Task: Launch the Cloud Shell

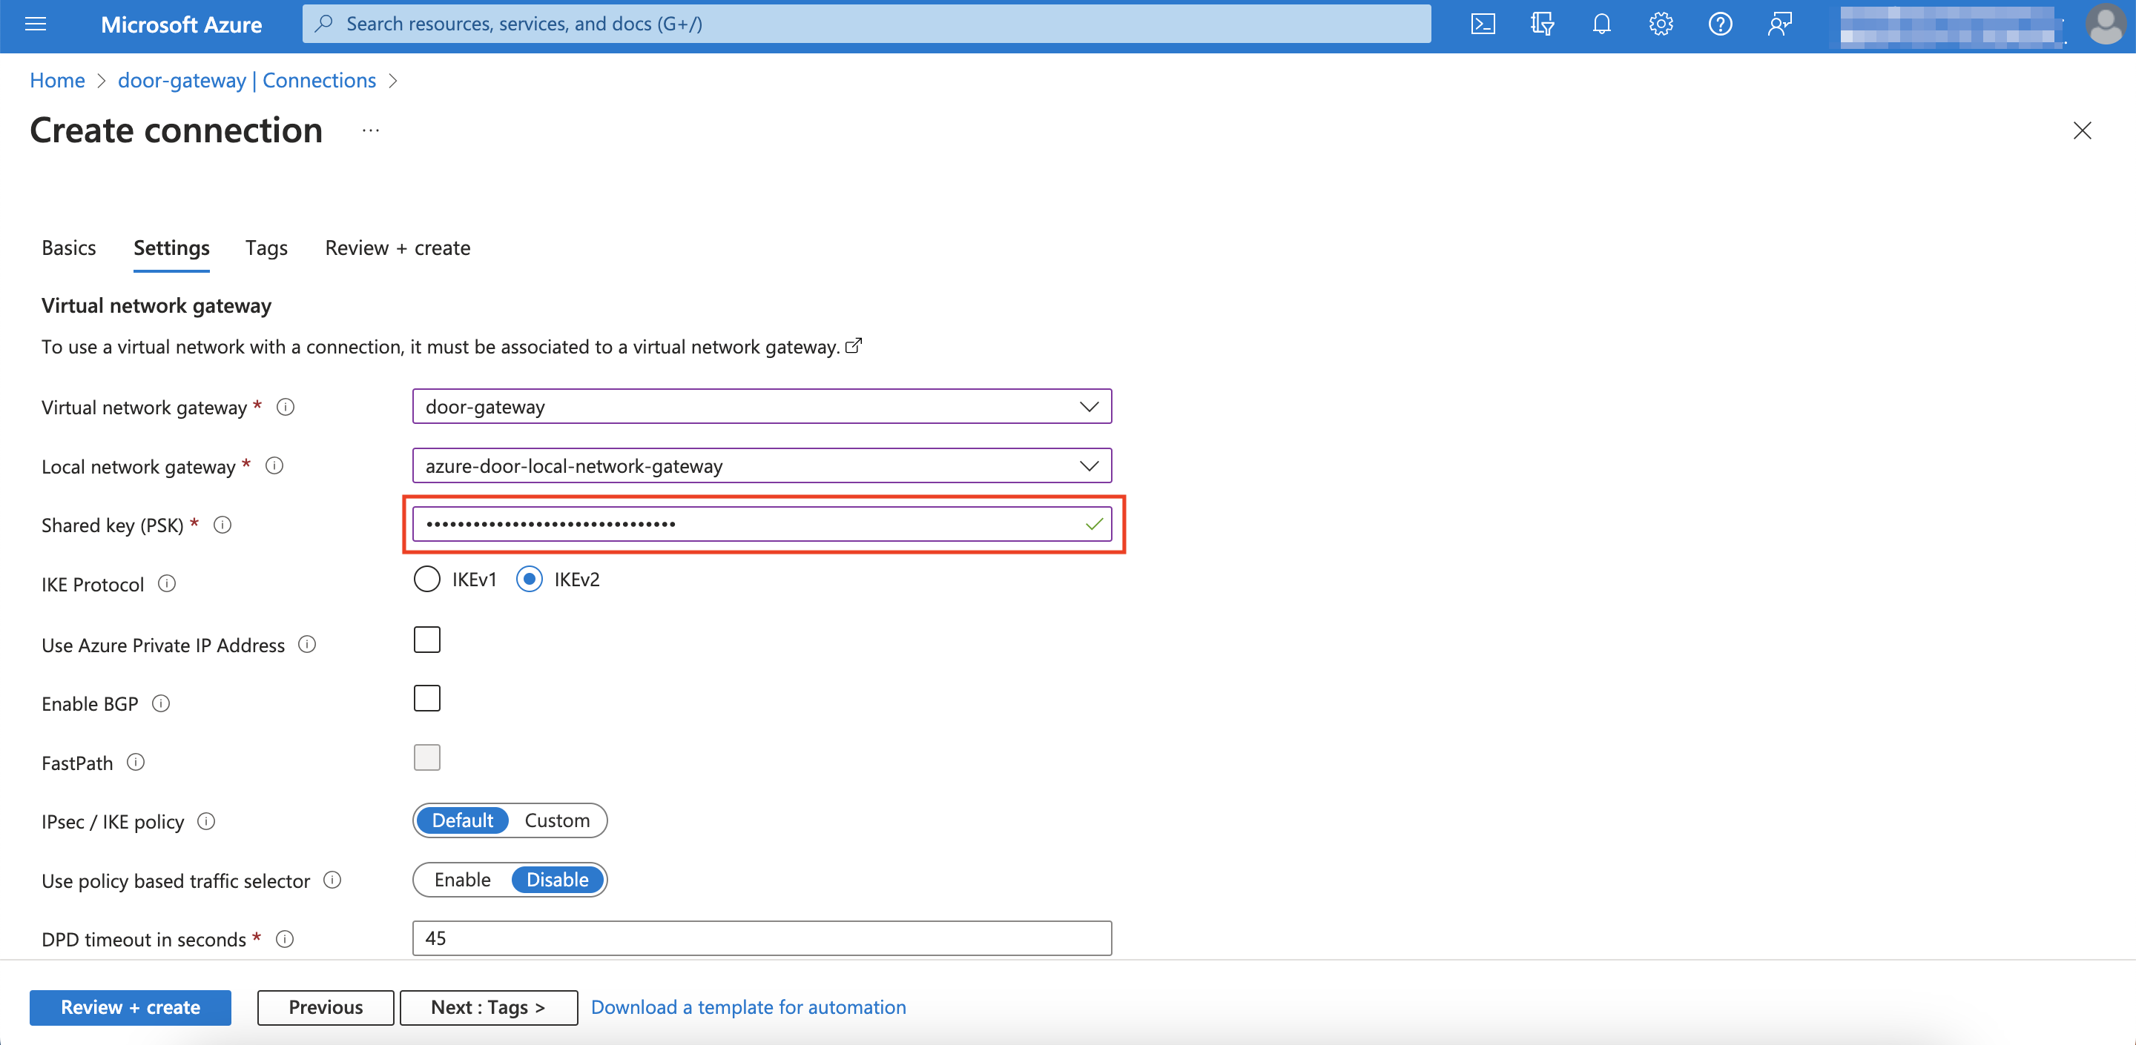Action: pos(1483,24)
